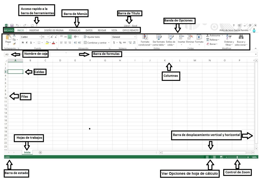Open the font name dropdown
263x180 pixels.
tap(40, 37)
